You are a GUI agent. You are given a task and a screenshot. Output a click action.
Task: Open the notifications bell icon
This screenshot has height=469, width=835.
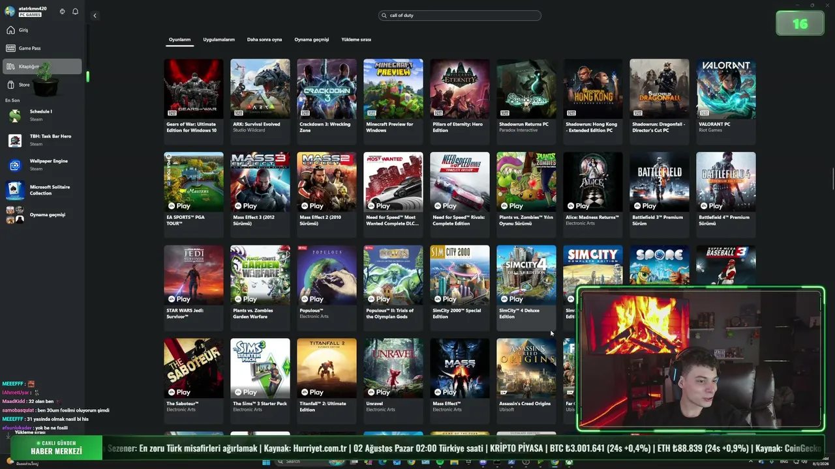click(75, 12)
